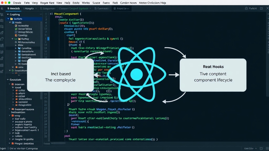Click the orange file icon of Coniltgs
Image resolution: width=269 pixels, height=151 pixels.
tap(16, 35)
